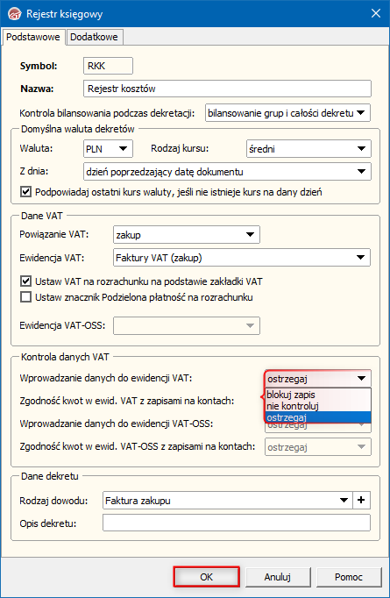This screenshot has height=598, width=390.
Task: Click the red GT application logo icon
Action: pyautogui.click(x=14, y=14)
